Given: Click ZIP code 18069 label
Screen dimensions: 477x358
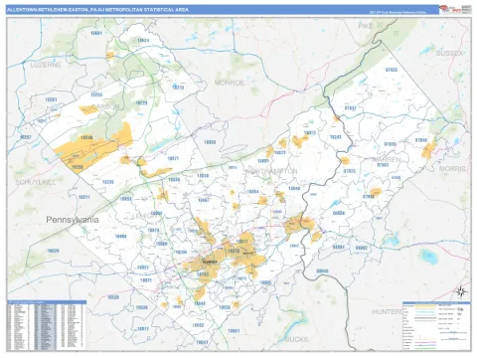Looking at the screenshot, I should coord(161,244).
